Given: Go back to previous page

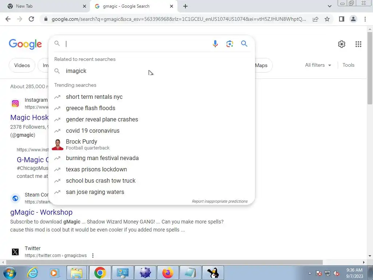Looking at the screenshot, I should pos(8,19).
